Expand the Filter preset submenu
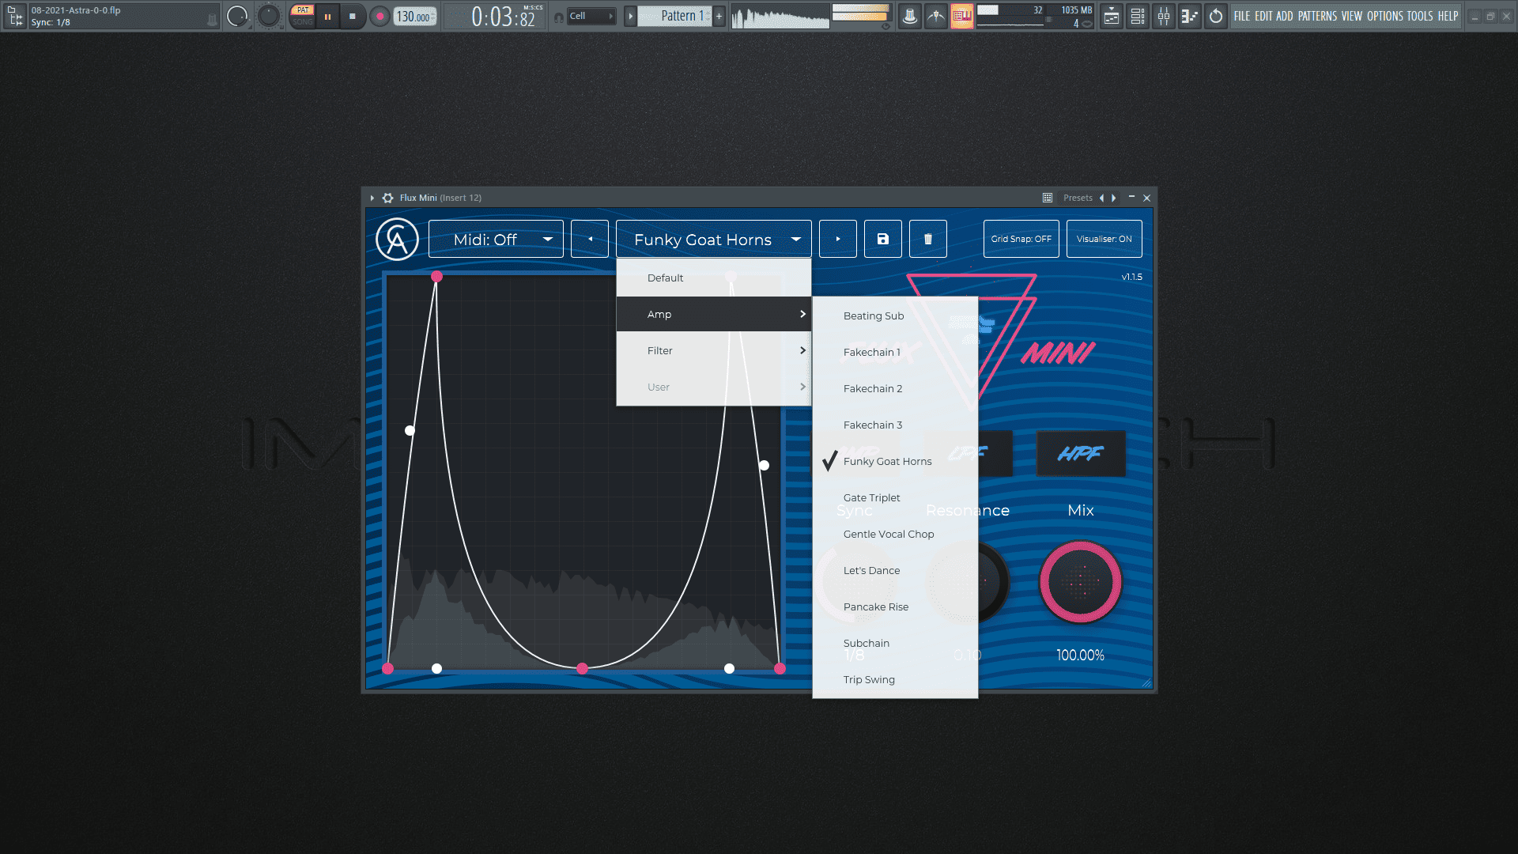The width and height of the screenshot is (1518, 854). coord(714,351)
